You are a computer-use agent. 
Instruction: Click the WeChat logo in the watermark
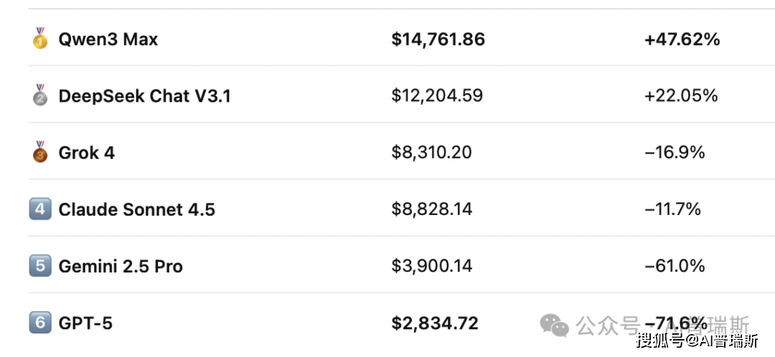coord(555,325)
